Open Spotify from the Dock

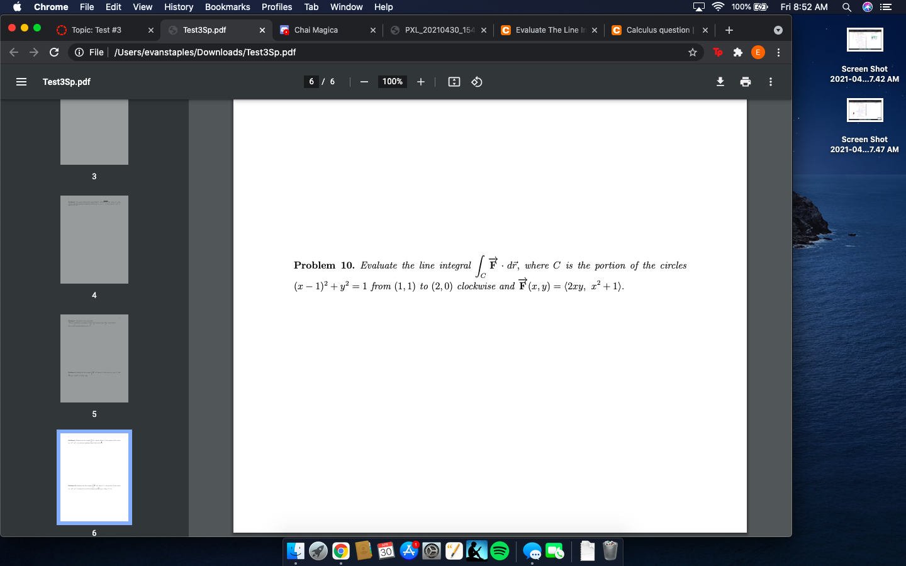tap(498, 551)
